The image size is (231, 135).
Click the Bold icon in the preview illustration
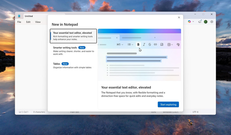coord(138,44)
